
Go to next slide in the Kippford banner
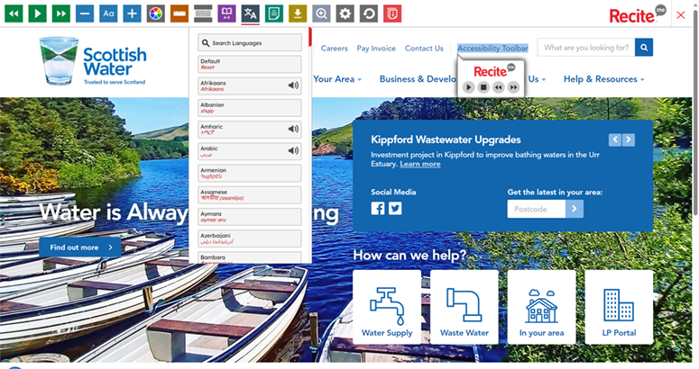[629, 139]
